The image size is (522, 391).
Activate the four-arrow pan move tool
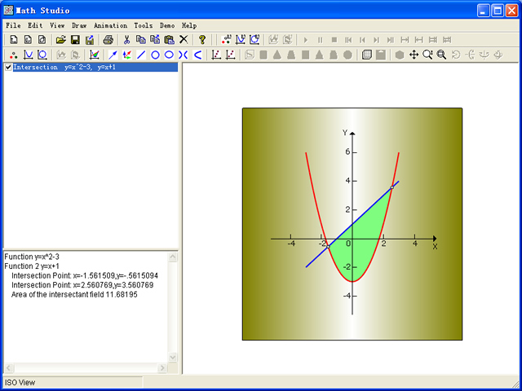(414, 55)
